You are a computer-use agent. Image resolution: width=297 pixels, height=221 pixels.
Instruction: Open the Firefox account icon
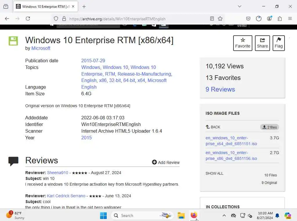[269, 19]
